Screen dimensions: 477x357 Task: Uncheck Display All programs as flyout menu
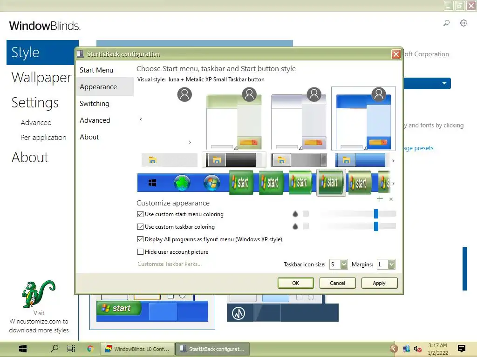(140, 239)
